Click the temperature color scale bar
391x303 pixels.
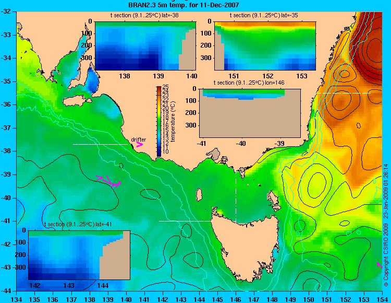159,121
